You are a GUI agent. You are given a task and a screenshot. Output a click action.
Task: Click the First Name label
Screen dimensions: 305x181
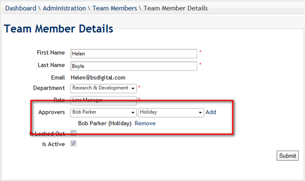click(51, 53)
